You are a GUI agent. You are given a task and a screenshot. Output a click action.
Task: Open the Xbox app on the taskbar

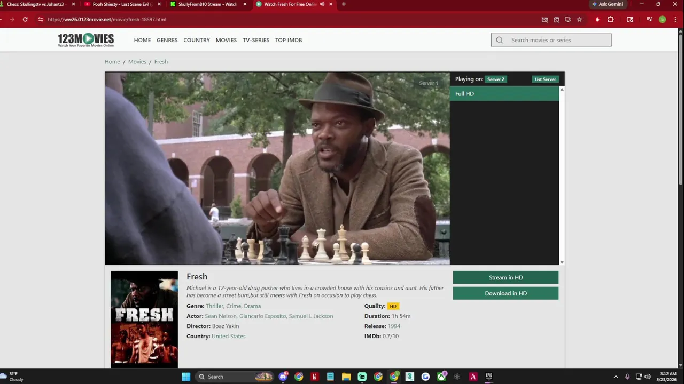point(441,377)
